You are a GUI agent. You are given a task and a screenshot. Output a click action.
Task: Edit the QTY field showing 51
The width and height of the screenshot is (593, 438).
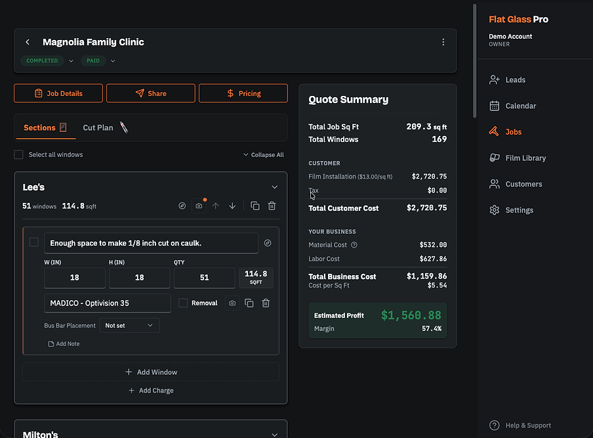(x=204, y=278)
